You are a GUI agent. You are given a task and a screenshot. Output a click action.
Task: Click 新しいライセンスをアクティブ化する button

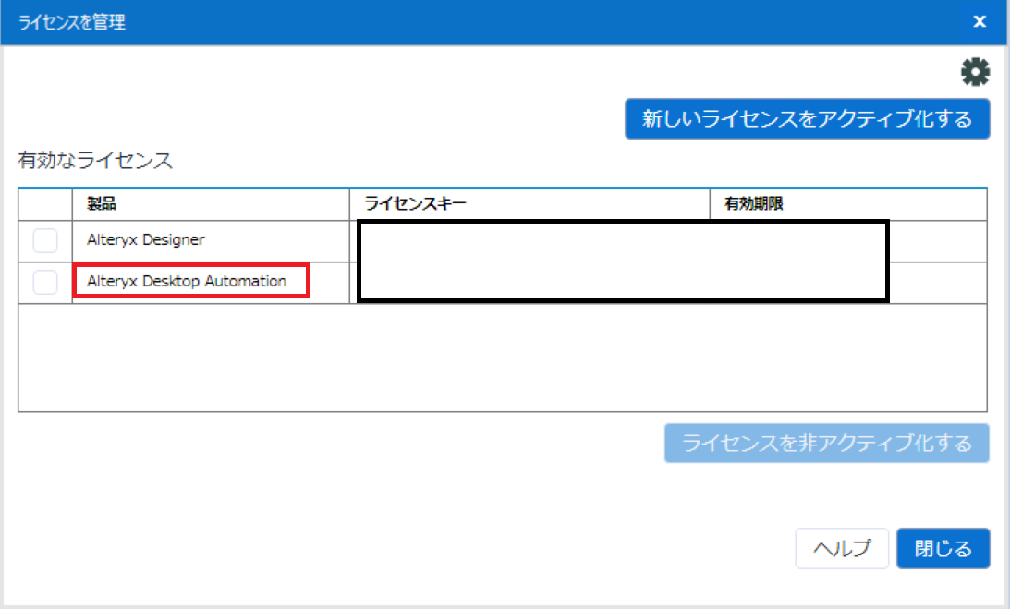tap(807, 118)
